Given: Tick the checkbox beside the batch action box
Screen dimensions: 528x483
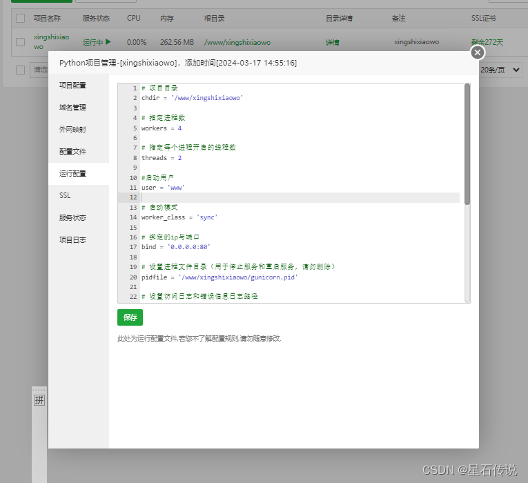Looking at the screenshot, I should click(21, 70).
